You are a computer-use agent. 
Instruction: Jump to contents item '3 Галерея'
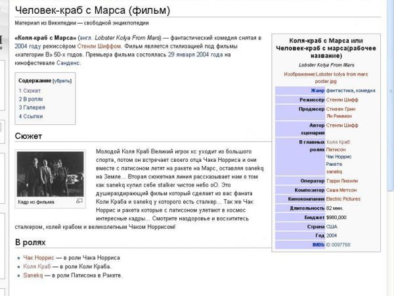point(32,107)
